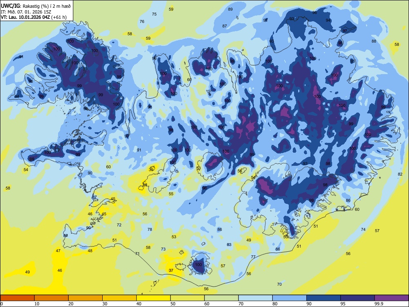Screen dimensions: 409x307
Task: Click the pale blue 70–80 legend swatch
Action: coord(255,298)
